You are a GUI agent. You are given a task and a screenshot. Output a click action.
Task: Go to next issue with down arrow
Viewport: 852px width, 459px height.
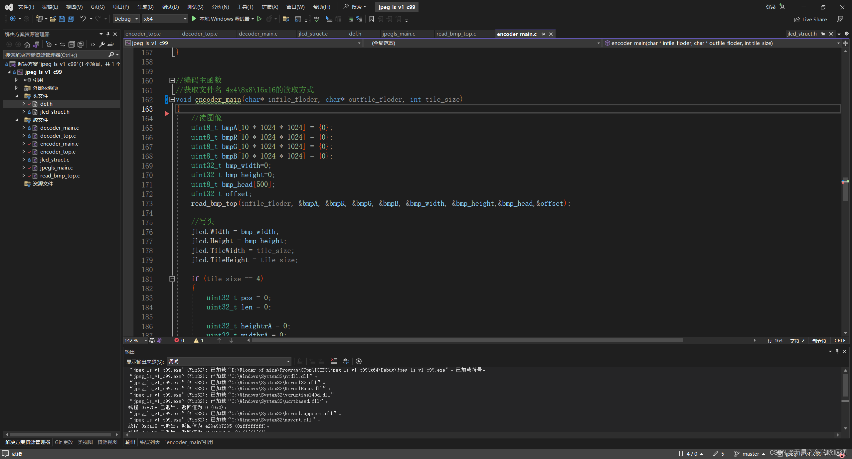pos(231,340)
